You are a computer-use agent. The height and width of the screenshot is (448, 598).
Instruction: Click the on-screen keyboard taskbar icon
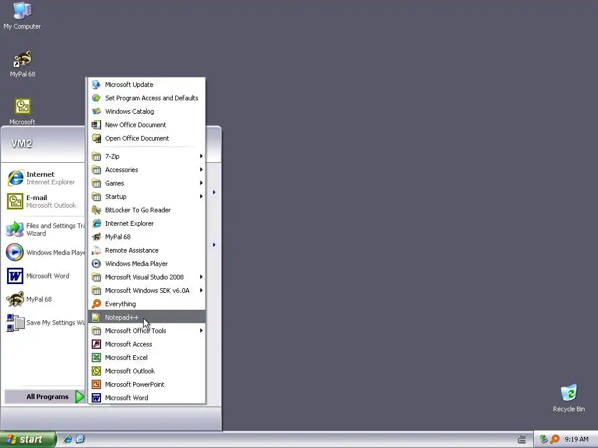(522, 440)
